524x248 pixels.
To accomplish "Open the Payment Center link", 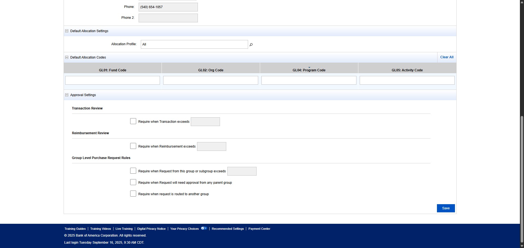I will [x=259, y=229].
